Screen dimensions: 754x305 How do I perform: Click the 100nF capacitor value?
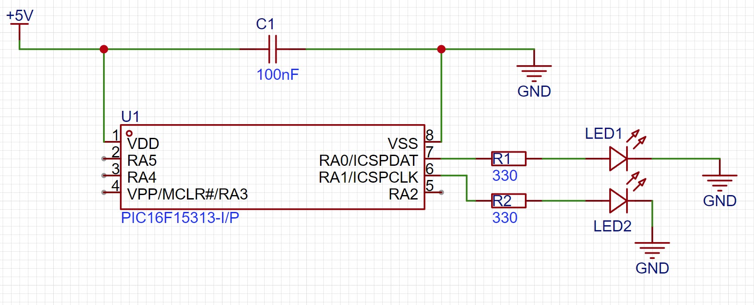click(278, 74)
